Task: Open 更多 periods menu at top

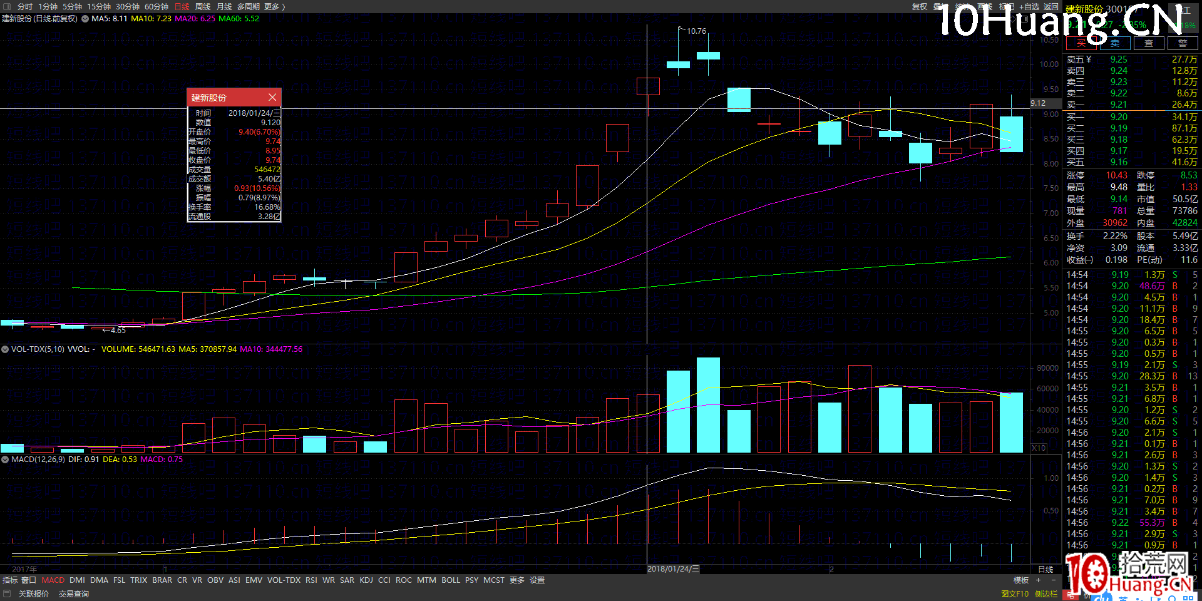Action: pos(274,6)
